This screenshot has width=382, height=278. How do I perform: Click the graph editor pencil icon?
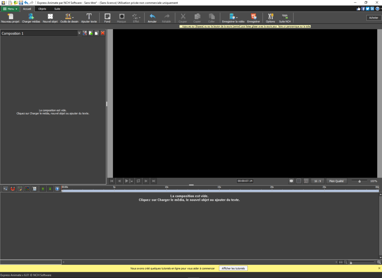[x=20, y=189]
